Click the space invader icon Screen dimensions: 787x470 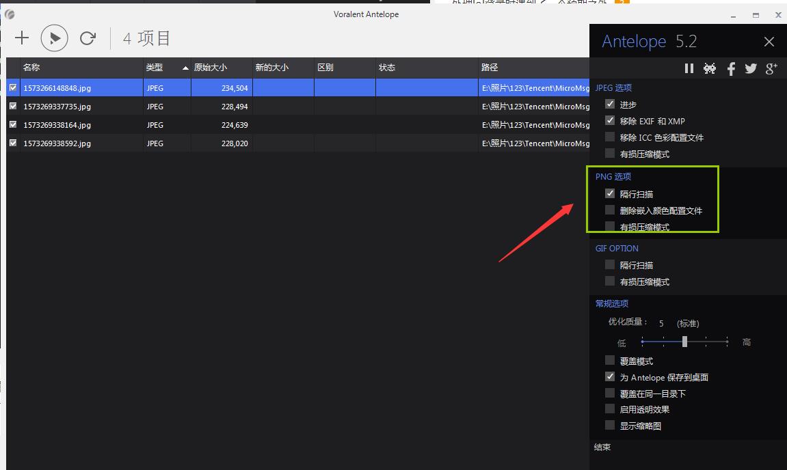710,68
